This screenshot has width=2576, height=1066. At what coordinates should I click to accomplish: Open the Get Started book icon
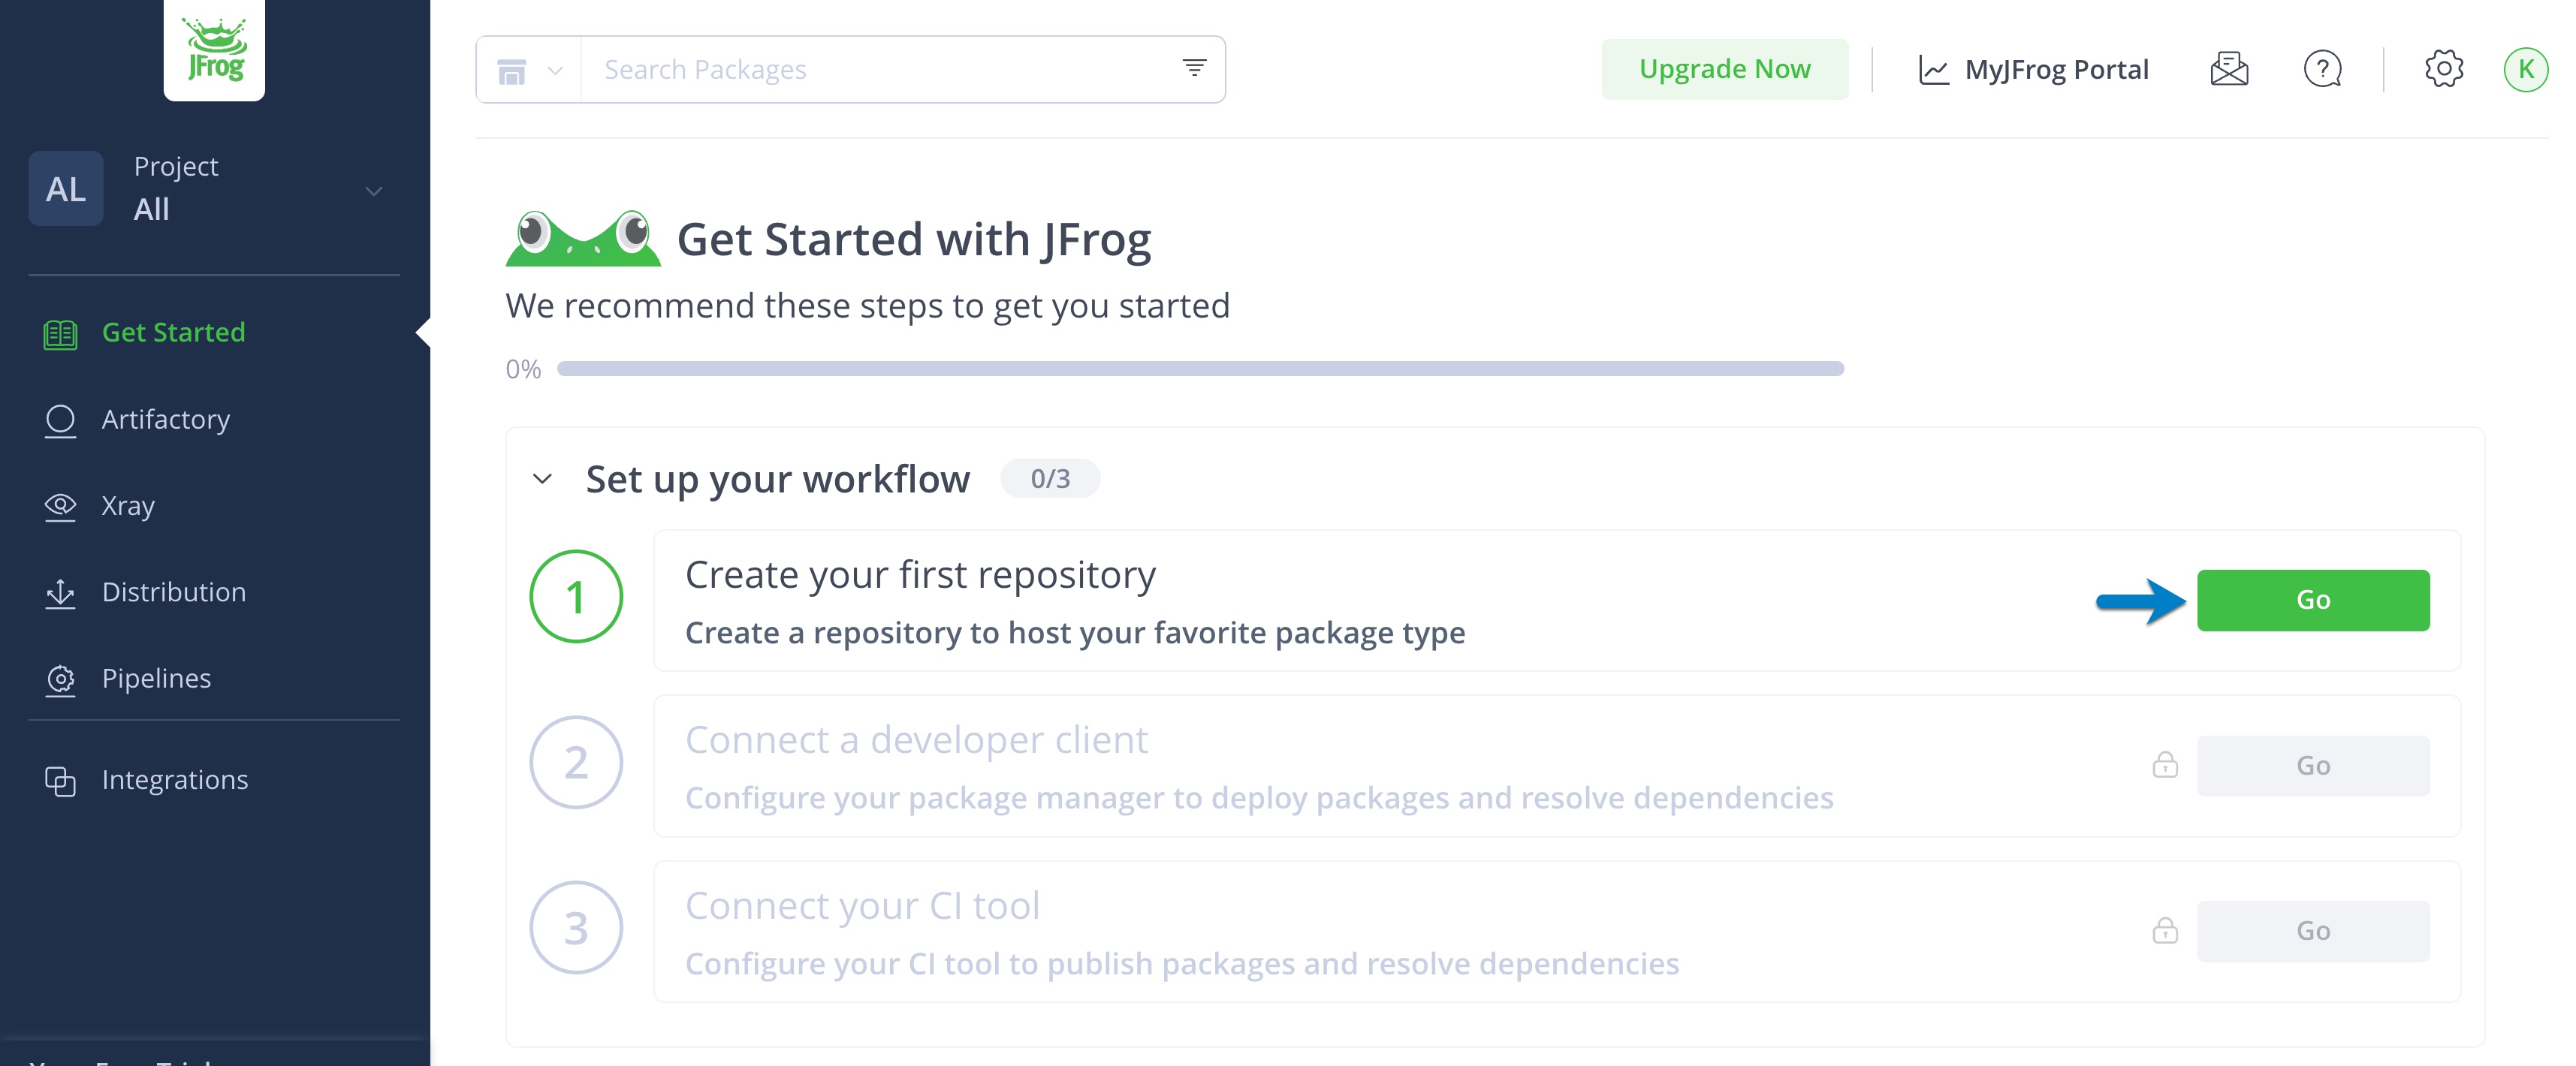click(60, 334)
